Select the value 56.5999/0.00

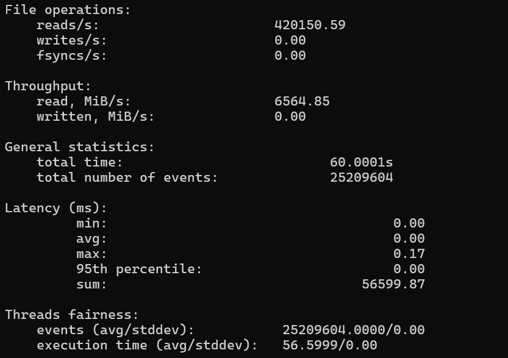tap(329, 345)
